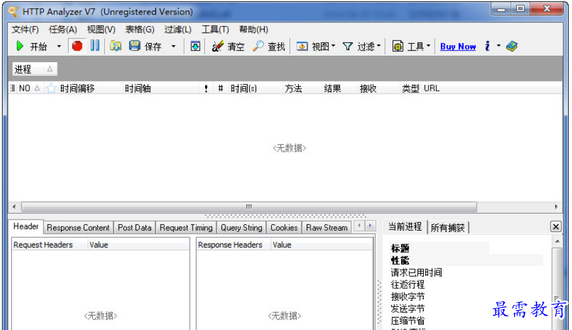Select the 发送字节 row
The image size is (572, 330).
[x=408, y=308]
